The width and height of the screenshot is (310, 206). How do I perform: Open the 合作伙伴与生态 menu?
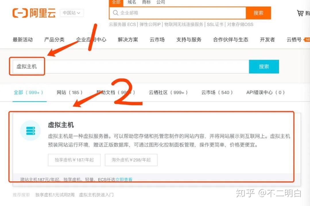tap(230, 40)
